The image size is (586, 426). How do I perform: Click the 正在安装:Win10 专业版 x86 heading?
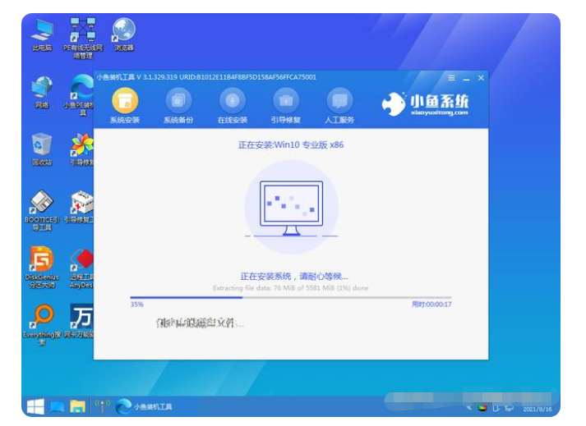click(291, 144)
